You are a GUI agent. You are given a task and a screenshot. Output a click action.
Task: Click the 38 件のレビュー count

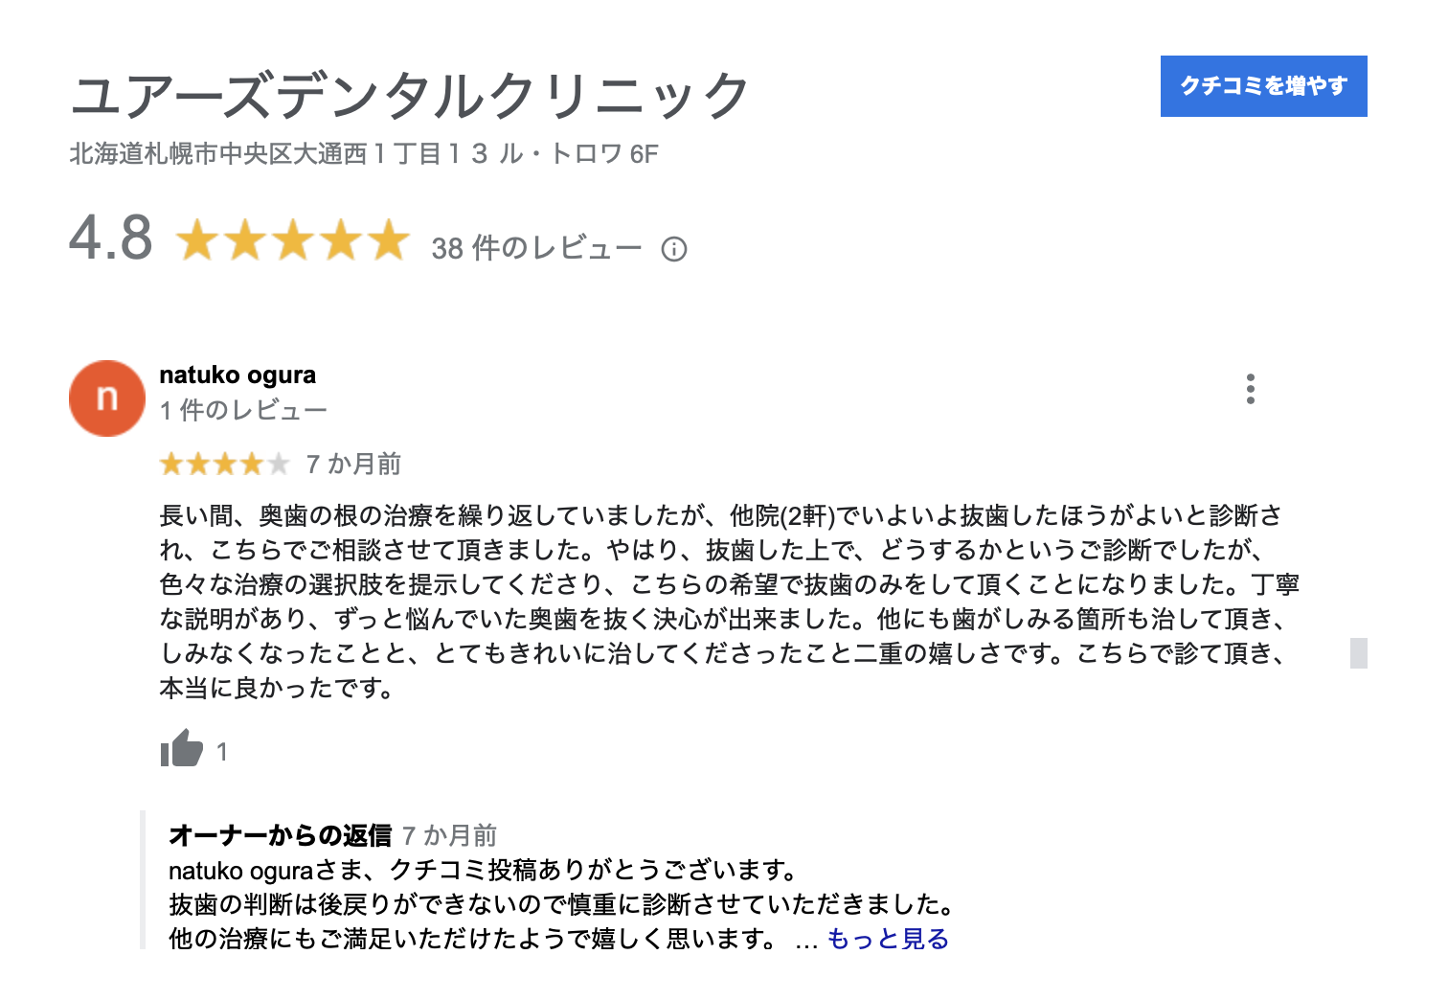[536, 249]
